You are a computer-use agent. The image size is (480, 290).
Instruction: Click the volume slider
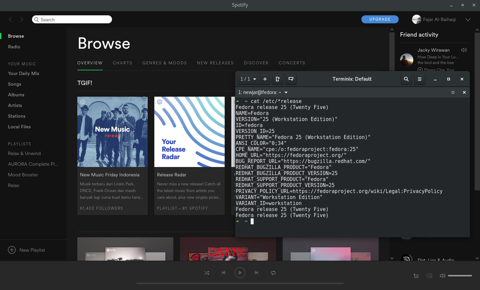(460, 276)
